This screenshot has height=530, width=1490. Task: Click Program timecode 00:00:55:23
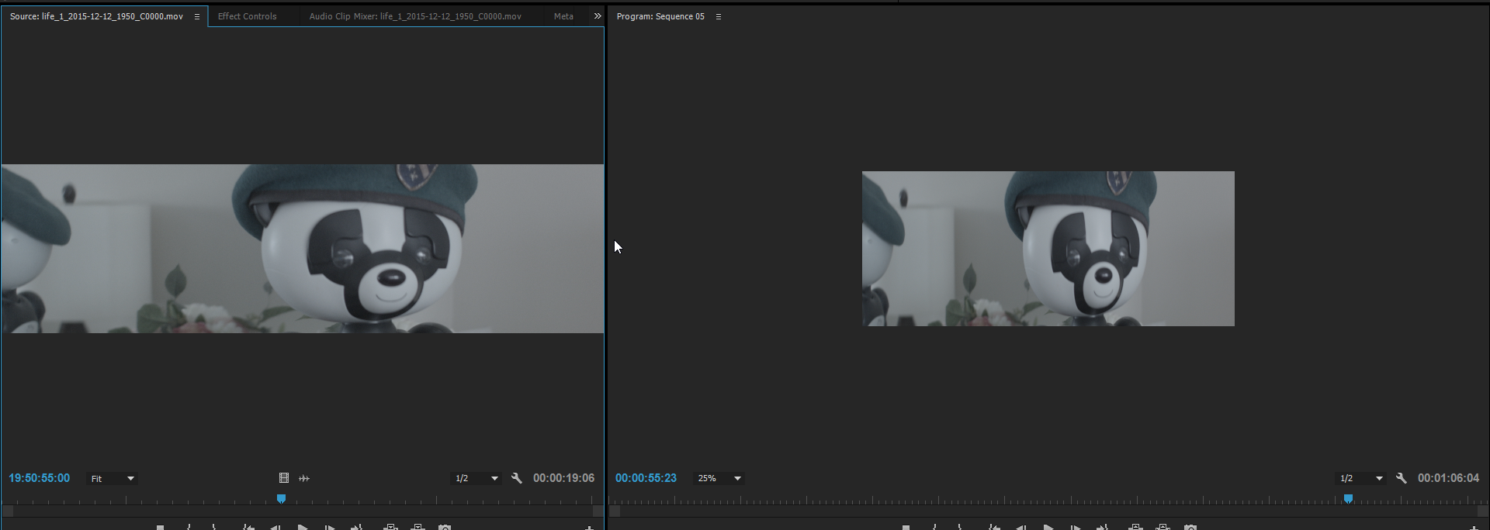646,478
